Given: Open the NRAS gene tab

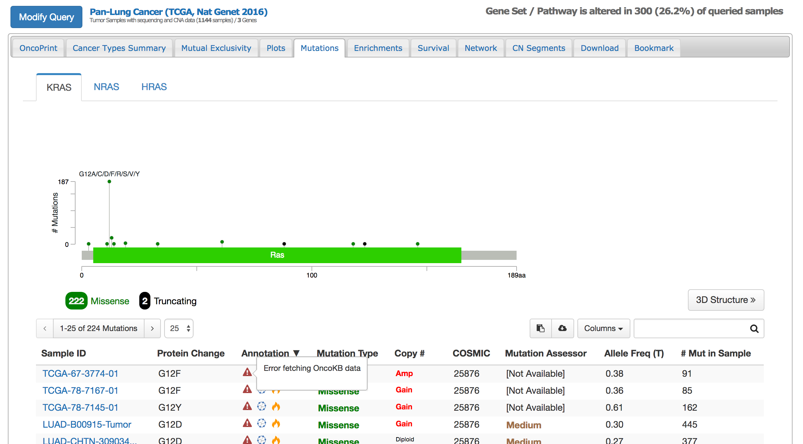Looking at the screenshot, I should click(106, 87).
